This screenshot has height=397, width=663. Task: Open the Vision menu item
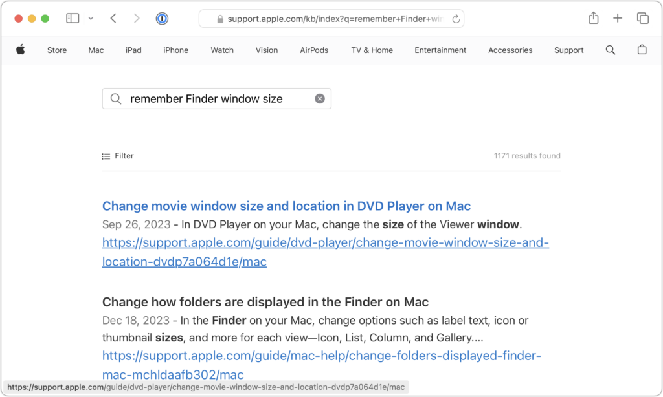click(x=267, y=50)
